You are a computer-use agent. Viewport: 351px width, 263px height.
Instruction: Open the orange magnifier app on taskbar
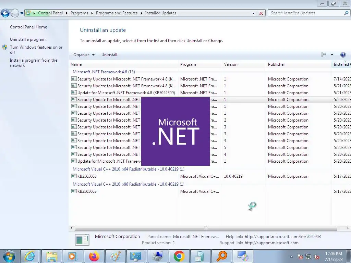click(222, 256)
